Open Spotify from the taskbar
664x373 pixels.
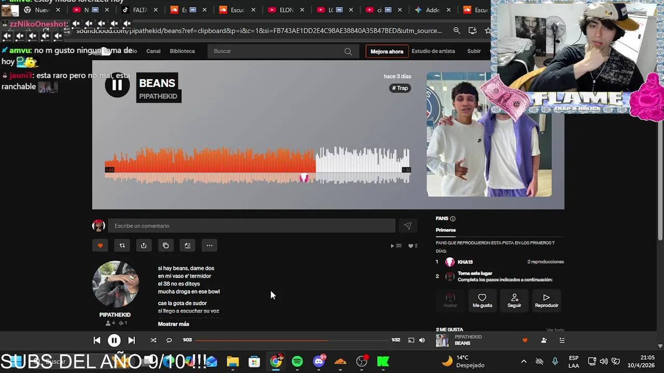(297, 362)
